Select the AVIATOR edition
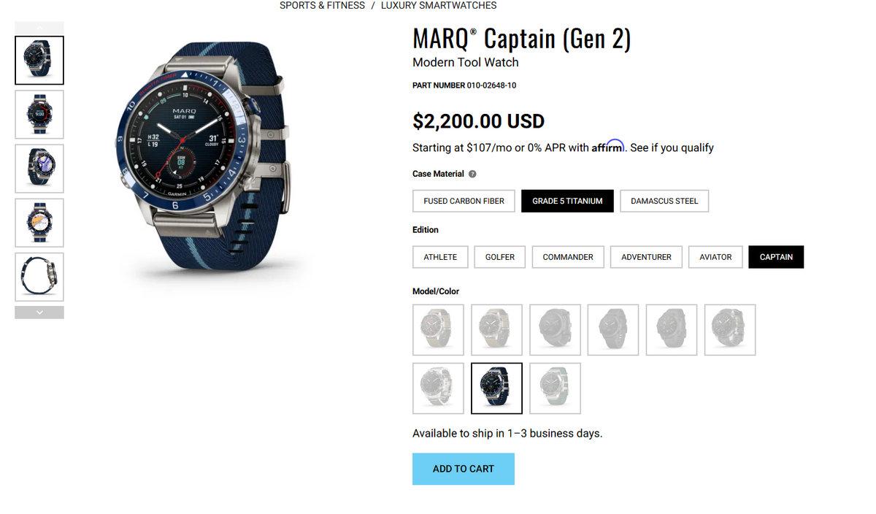 (x=715, y=256)
